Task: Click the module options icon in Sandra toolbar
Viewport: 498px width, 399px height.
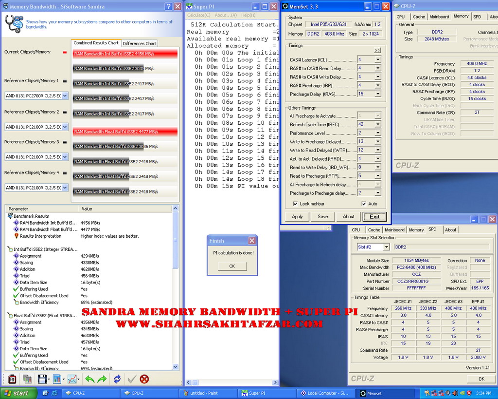Action: click(12, 379)
